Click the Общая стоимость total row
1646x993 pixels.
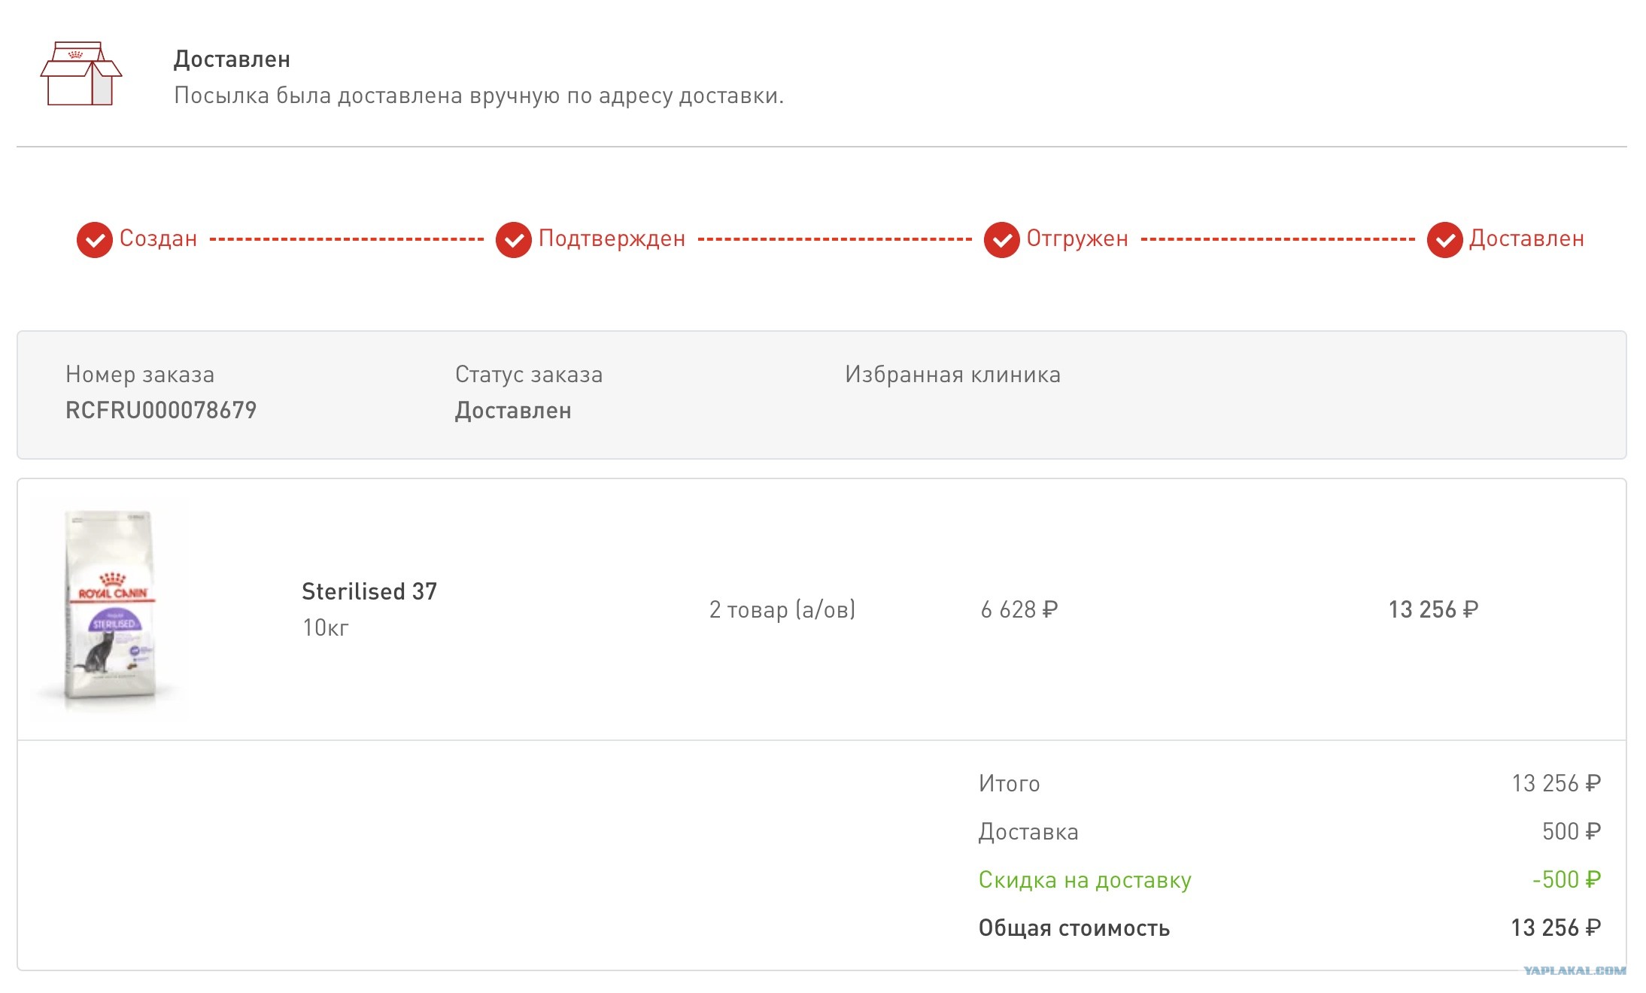1289,928
